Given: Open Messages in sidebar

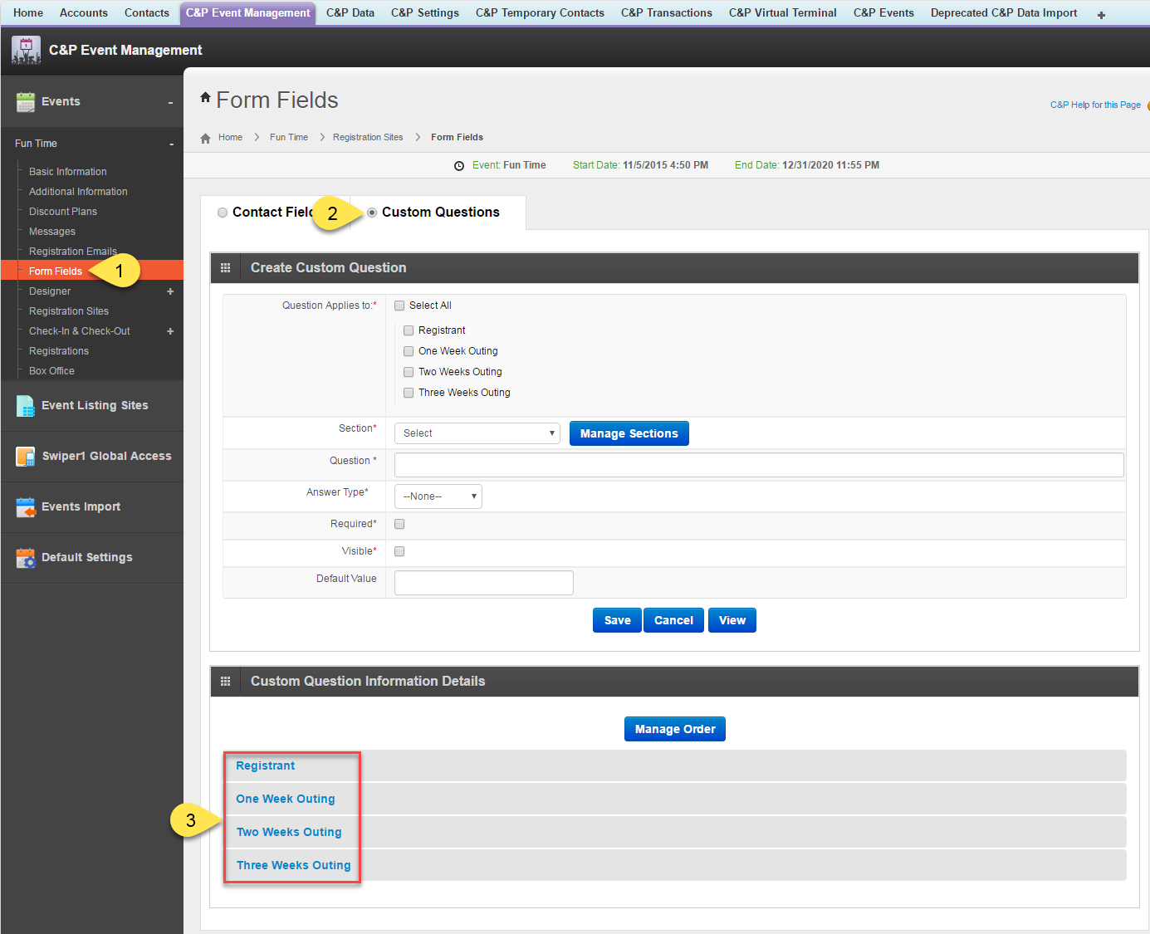Looking at the screenshot, I should [52, 232].
